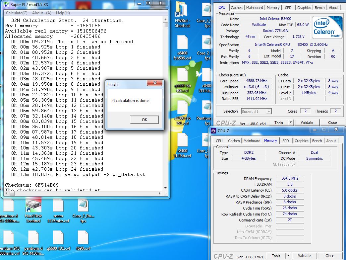Switch to Memory tab in upper CPU-Z
Screen dimensions: 346x260
[273, 8]
